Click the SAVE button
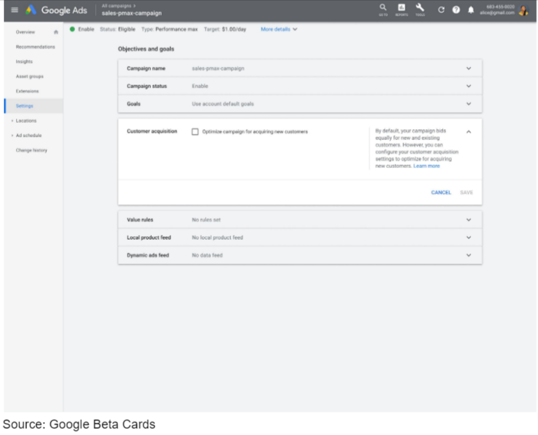 pyautogui.click(x=466, y=193)
